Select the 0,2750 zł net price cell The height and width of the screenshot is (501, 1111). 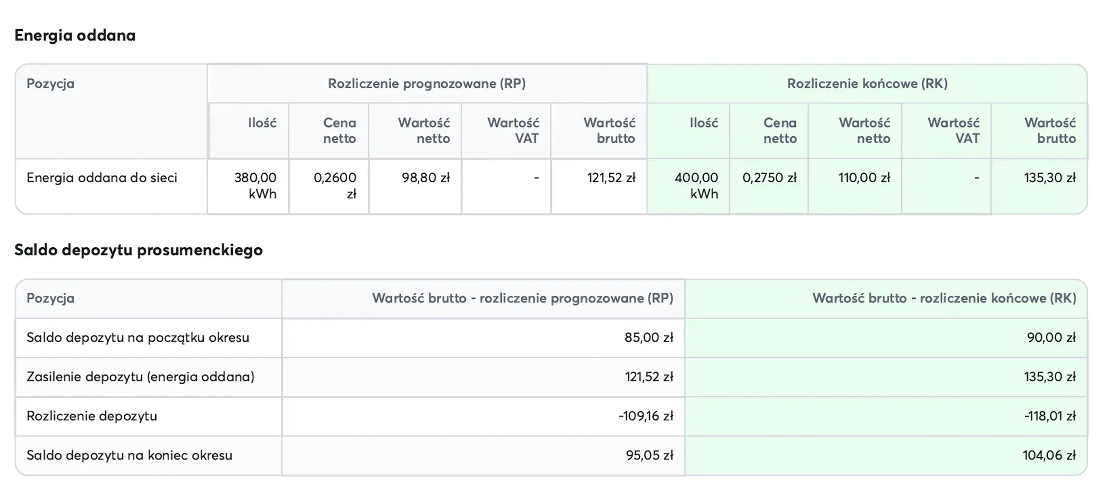[769, 178]
